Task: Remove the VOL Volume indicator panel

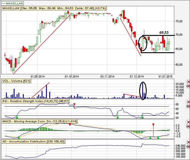Action: [x=188, y=82]
